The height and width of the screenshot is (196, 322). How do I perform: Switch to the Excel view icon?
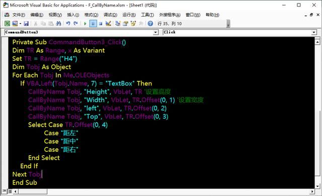[x=7, y=24]
